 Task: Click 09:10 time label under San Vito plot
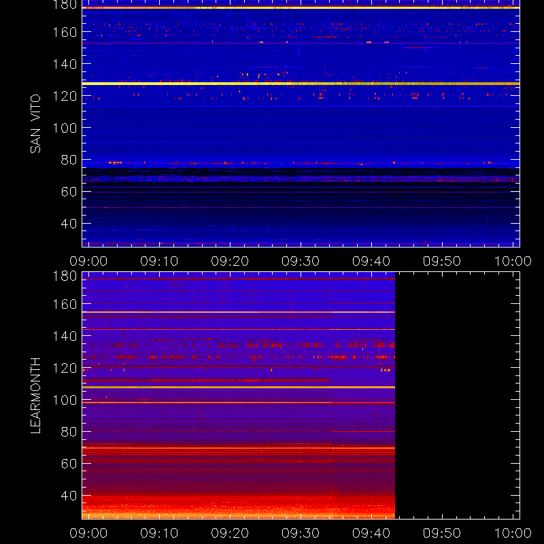pyautogui.click(x=159, y=261)
